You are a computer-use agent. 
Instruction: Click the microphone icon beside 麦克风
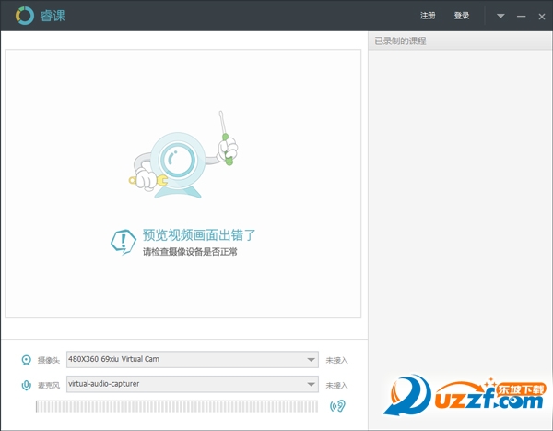click(x=26, y=385)
